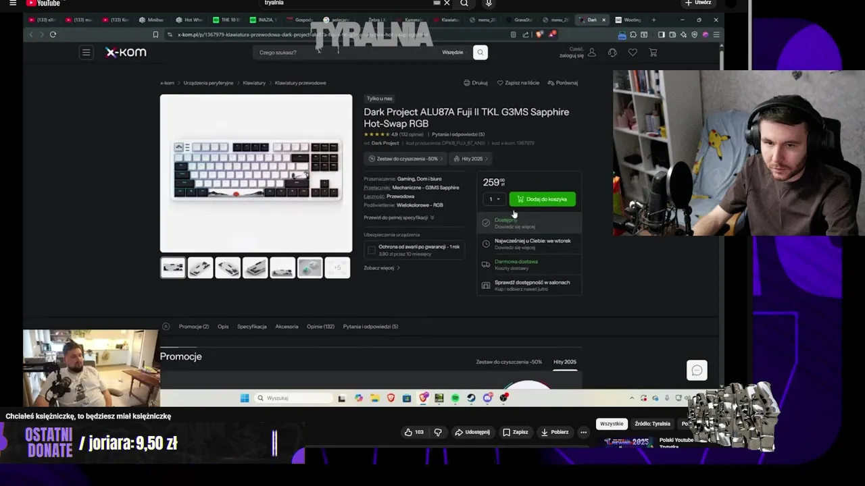Click YouTube Udostępnij share button
Viewport: 865px width, 486px height.
[x=472, y=432]
